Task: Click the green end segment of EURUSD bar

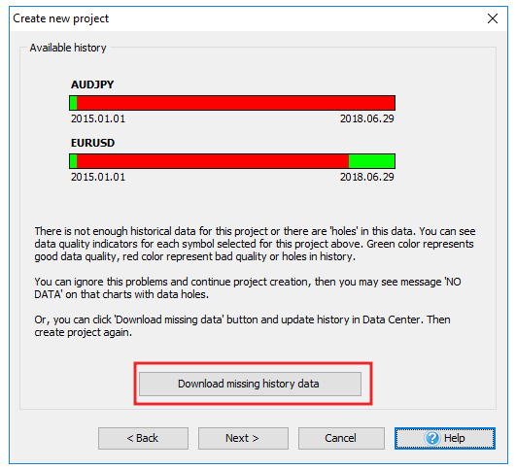Action: pos(372,161)
